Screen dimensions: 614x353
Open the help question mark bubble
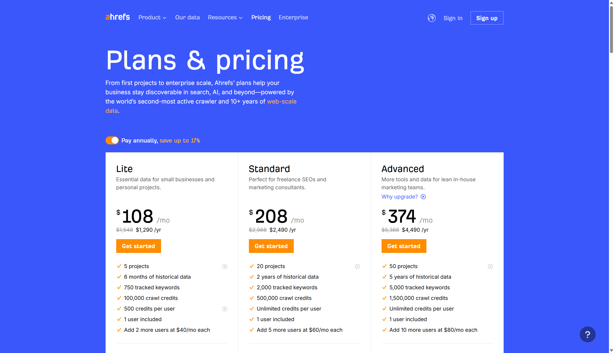(x=588, y=334)
